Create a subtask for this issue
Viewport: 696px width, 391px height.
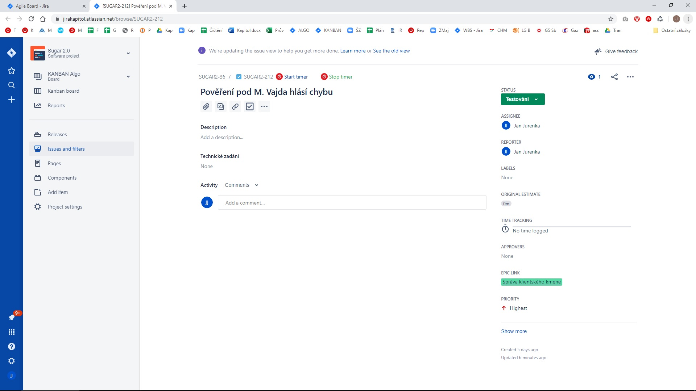(x=220, y=106)
